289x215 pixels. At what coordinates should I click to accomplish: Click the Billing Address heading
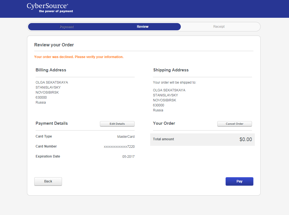(51, 70)
